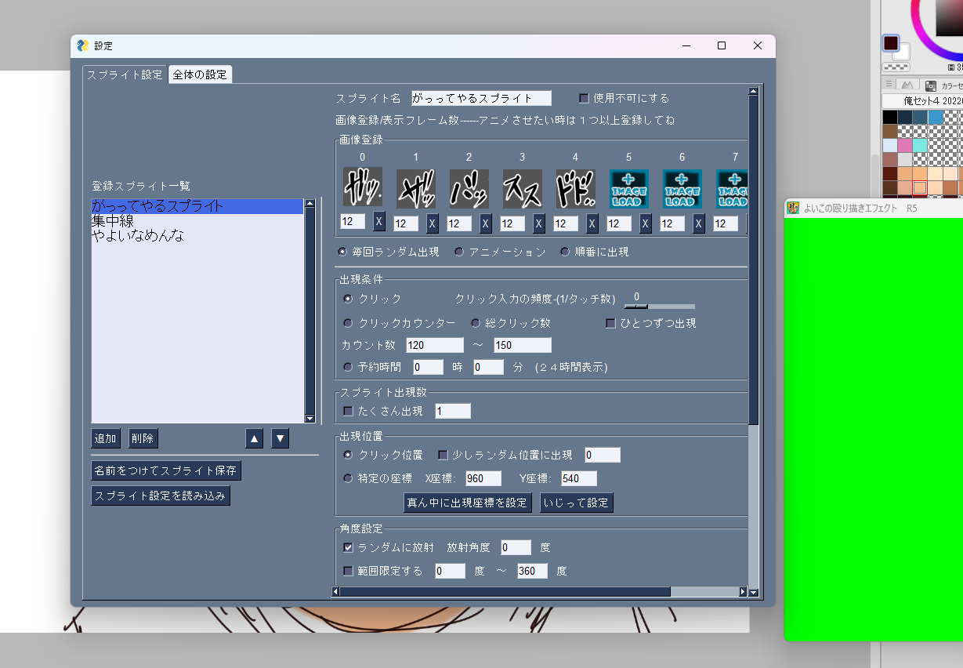Click 名前をつけてスプライト保存 to save the sprite

pos(165,470)
